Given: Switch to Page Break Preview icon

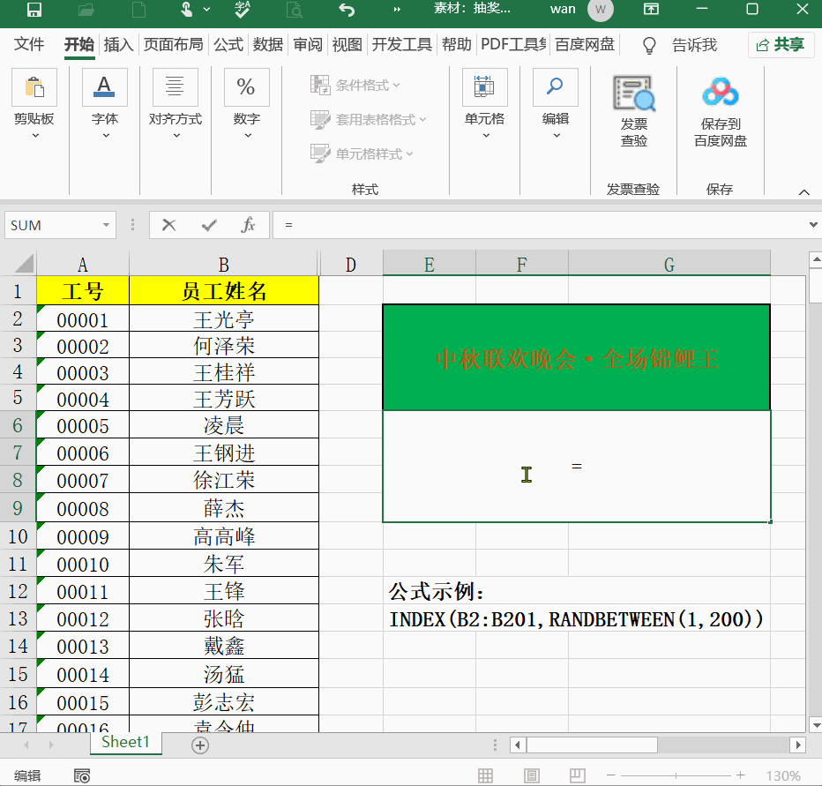Looking at the screenshot, I should [577, 775].
